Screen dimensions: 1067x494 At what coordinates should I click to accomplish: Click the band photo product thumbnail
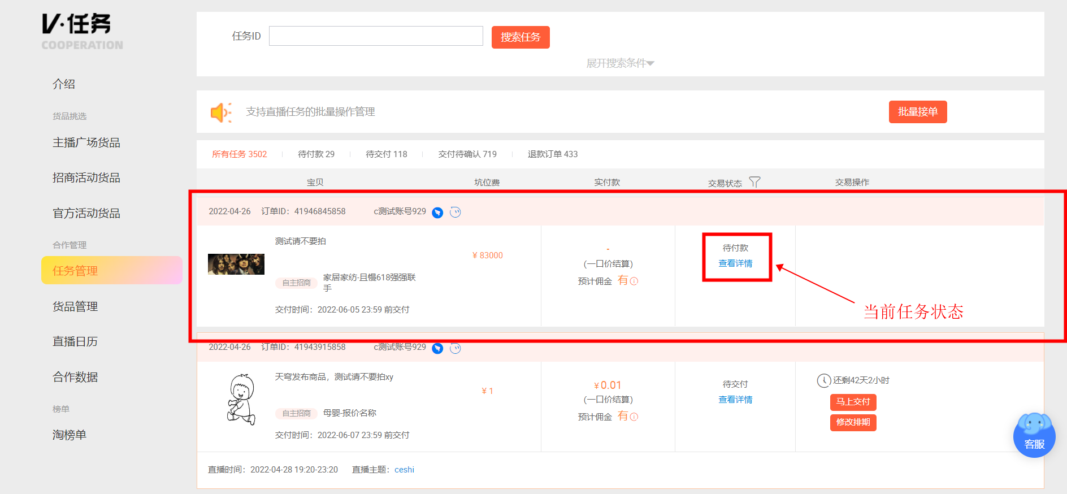tap(236, 264)
